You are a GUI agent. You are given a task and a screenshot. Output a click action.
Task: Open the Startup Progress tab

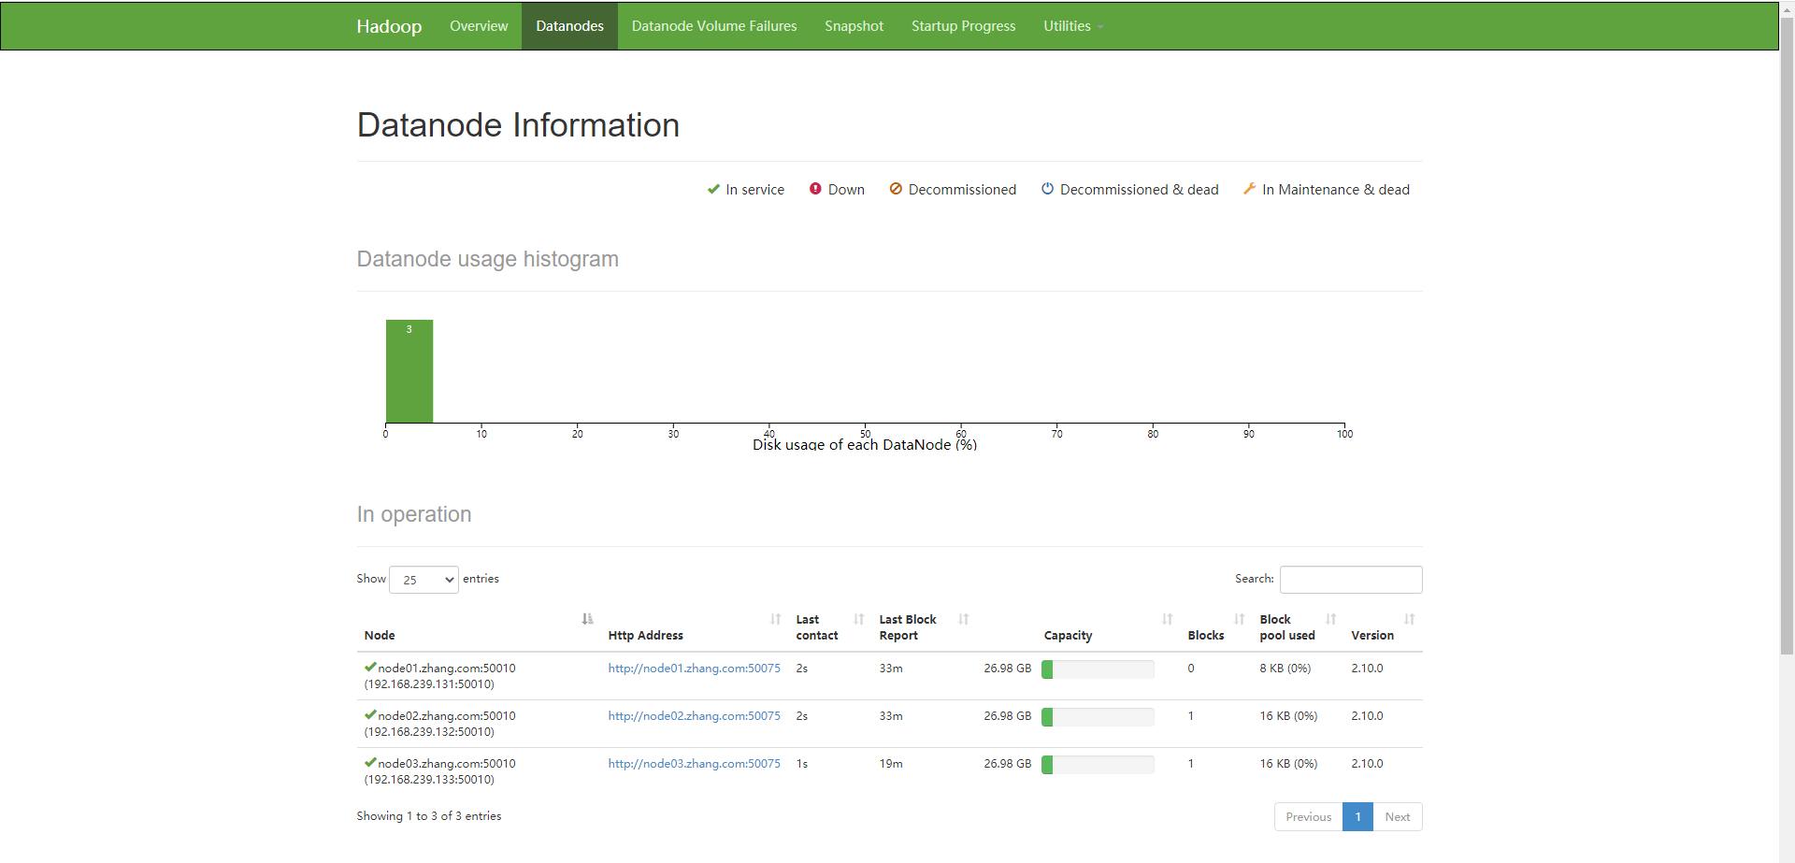(x=963, y=26)
